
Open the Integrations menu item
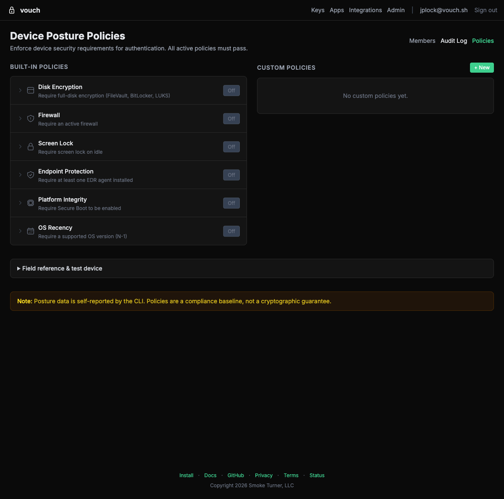tap(365, 10)
